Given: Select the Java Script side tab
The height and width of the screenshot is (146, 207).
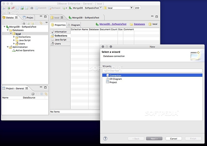Looking at the screenshot, I should pyautogui.click(x=60, y=40).
